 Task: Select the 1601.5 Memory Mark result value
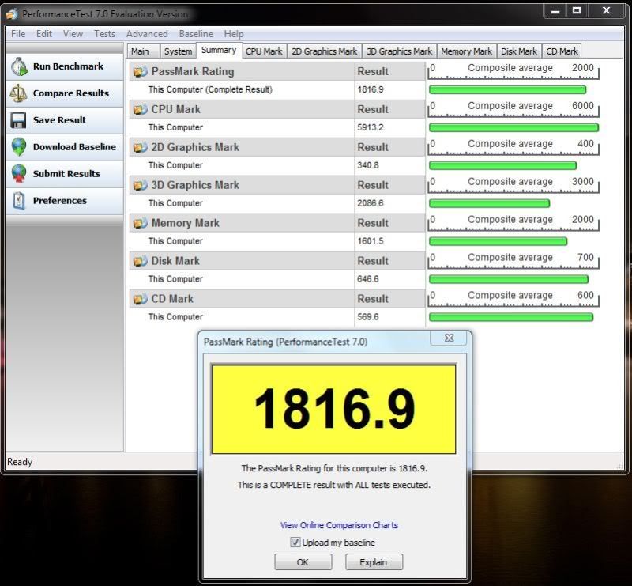(370, 241)
